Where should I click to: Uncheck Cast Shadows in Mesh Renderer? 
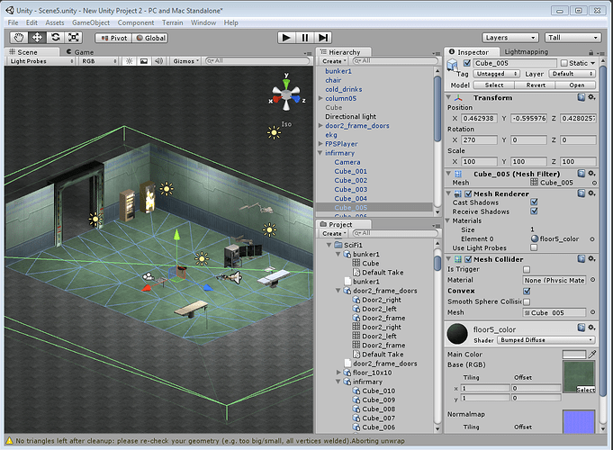coord(534,202)
